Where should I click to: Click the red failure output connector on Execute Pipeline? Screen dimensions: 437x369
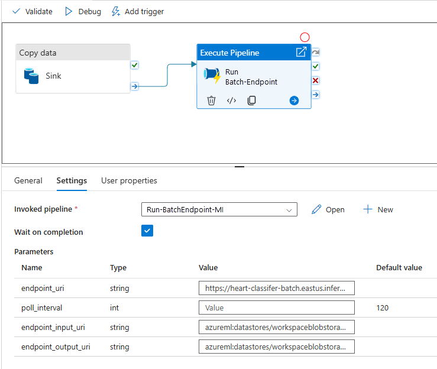coord(316,80)
